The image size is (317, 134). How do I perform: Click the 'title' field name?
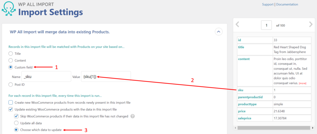(241, 47)
